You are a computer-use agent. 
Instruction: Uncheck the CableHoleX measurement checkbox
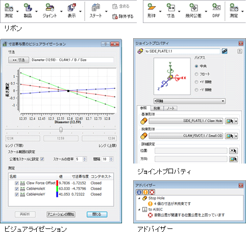tap(17, 189)
